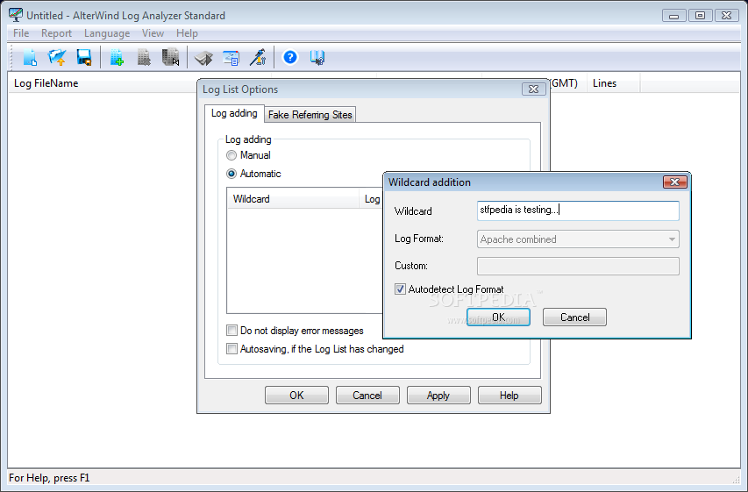Click the greyed Remove all logs icon
This screenshot has height=492, width=748.
coord(170,57)
